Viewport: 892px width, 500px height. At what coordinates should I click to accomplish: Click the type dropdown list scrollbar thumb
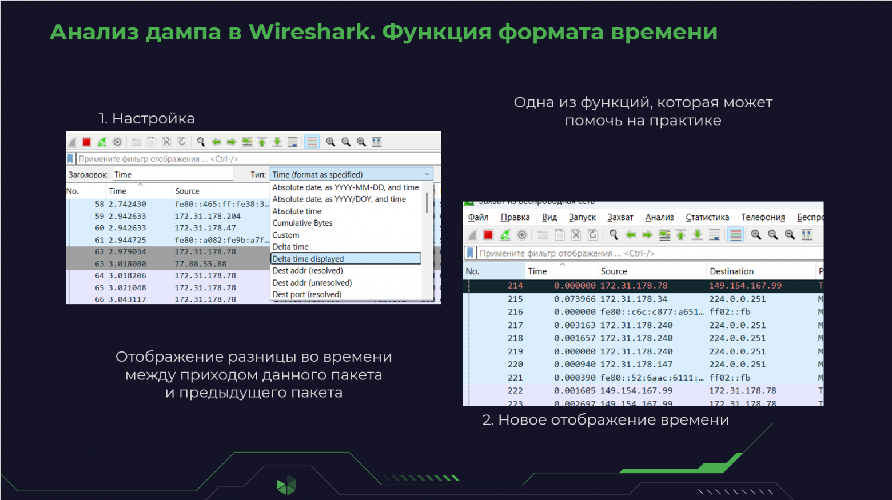click(x=427, y=202)
